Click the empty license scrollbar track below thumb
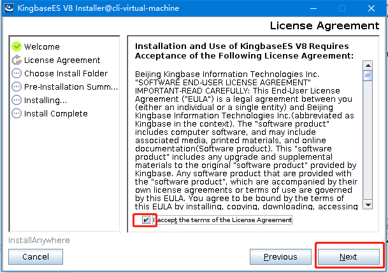This screenshot has width=388, height=273. [368, 140]
